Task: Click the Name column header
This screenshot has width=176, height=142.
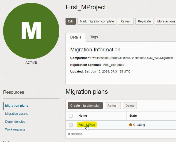Action: (x=83, y=116)
